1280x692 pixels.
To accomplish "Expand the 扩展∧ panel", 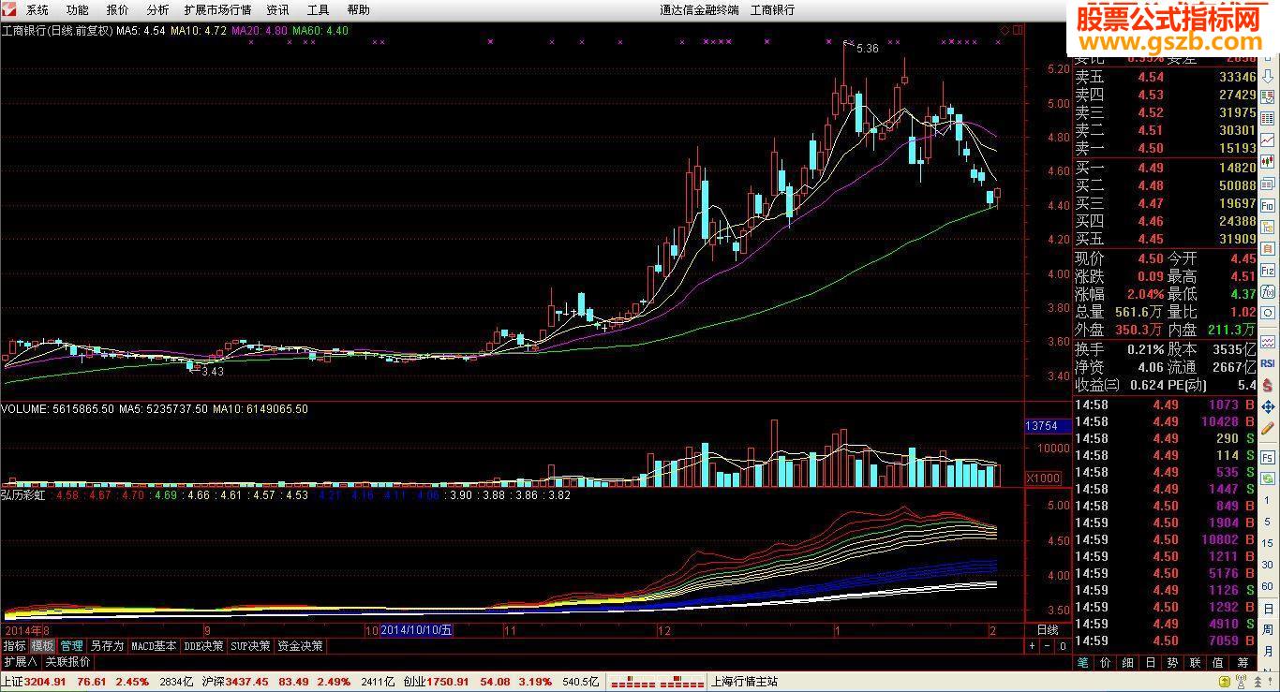I will (20, 661).
